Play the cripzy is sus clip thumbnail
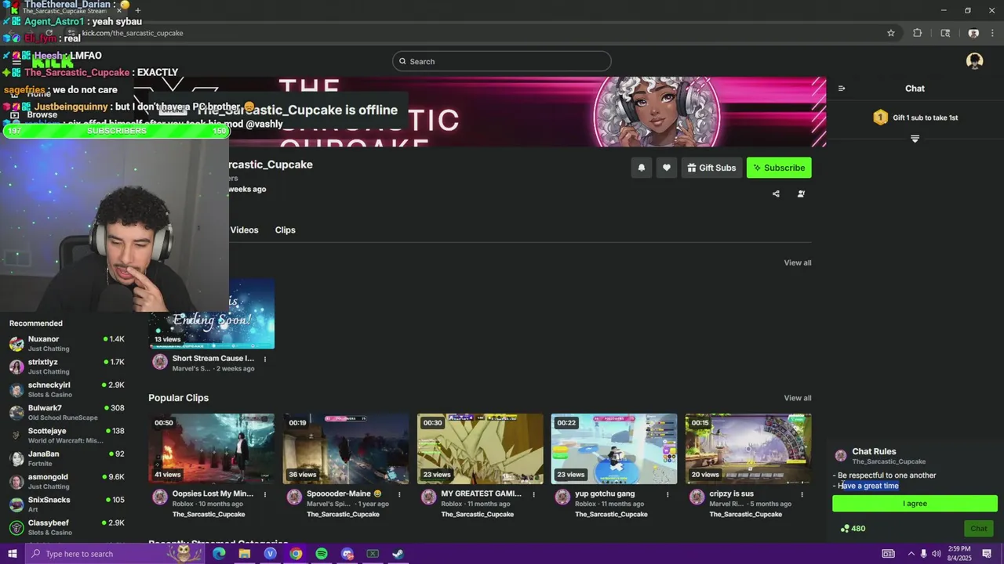1004x564 pixels. pyautogui.click(x=748, y=449)
